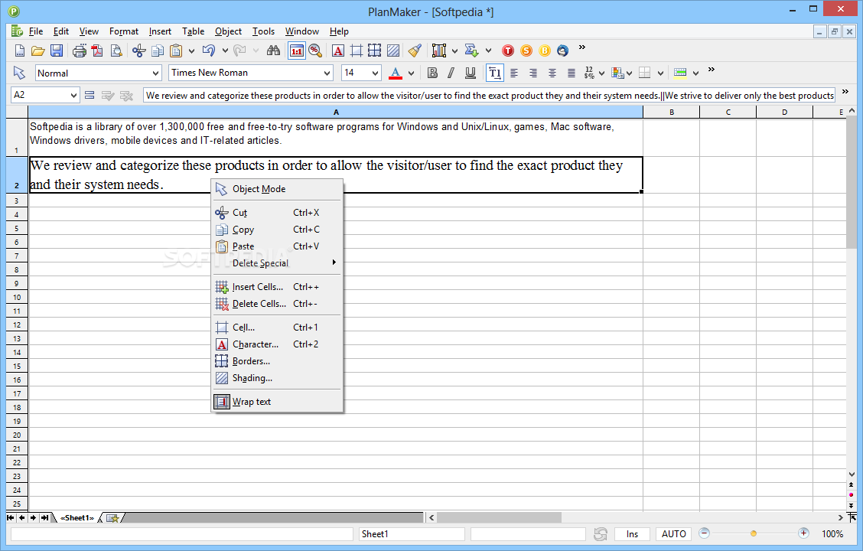
Task: Click the Borders grid icon in toolbar
Action: pos(375,51)
